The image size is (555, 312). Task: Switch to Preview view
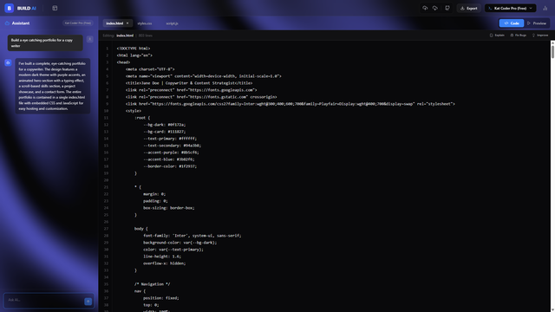point(537,23)
